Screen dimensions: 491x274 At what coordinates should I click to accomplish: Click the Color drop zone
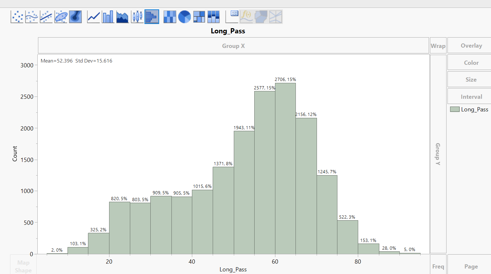(x=471, y=62)
